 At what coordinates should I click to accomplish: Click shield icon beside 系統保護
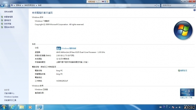(2, 24)
